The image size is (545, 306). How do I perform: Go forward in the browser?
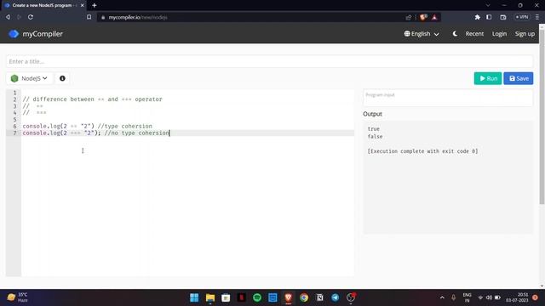[x=19, y=17]
